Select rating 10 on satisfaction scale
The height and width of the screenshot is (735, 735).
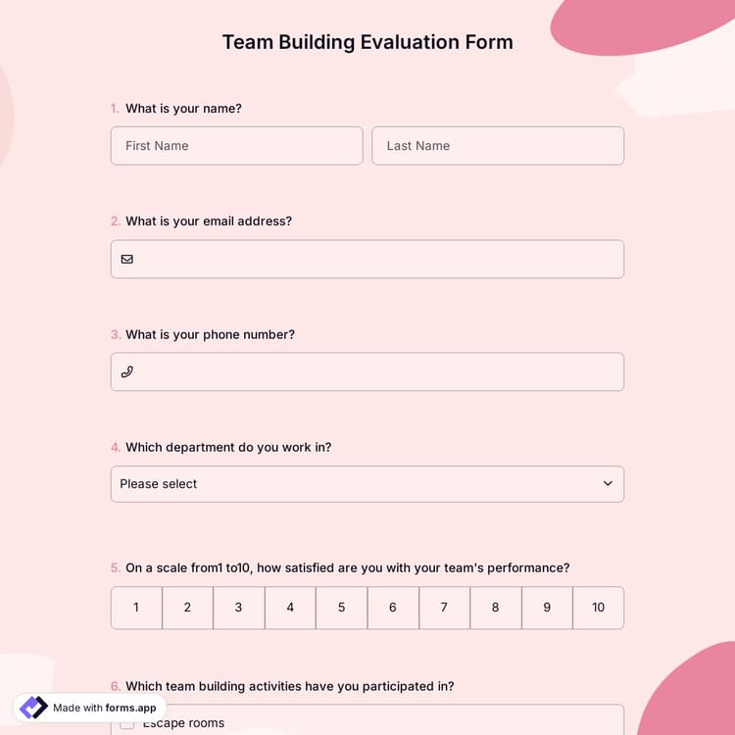tap(598, 608)
